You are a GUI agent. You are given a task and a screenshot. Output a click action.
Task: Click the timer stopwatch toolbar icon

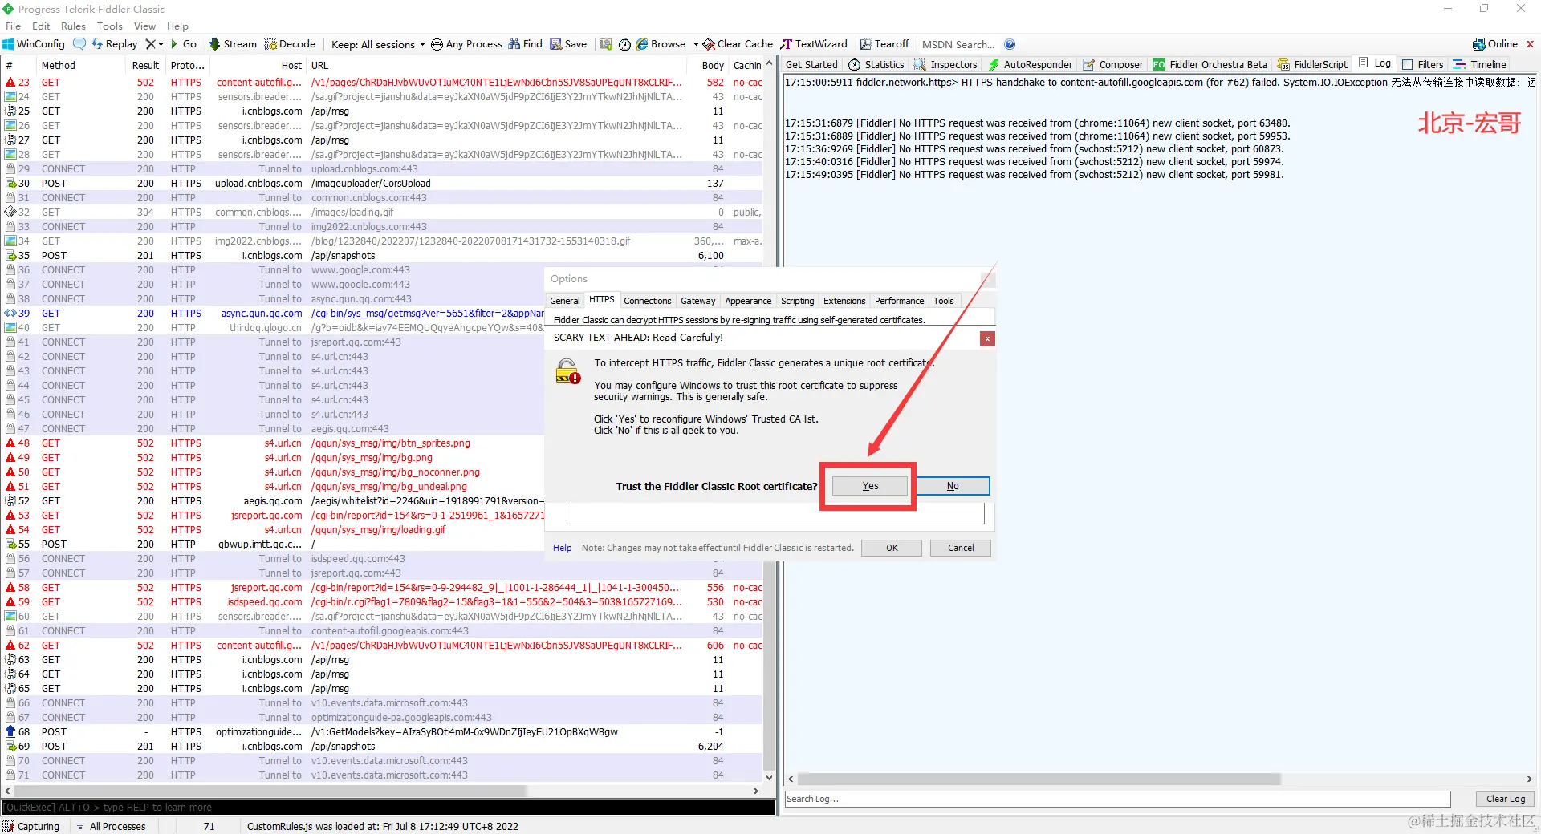(624, 44)
